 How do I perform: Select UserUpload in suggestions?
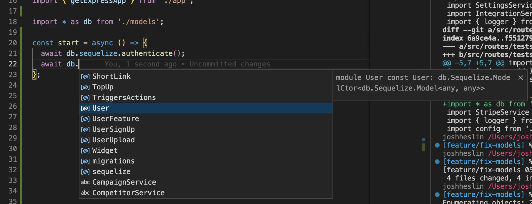206,140
